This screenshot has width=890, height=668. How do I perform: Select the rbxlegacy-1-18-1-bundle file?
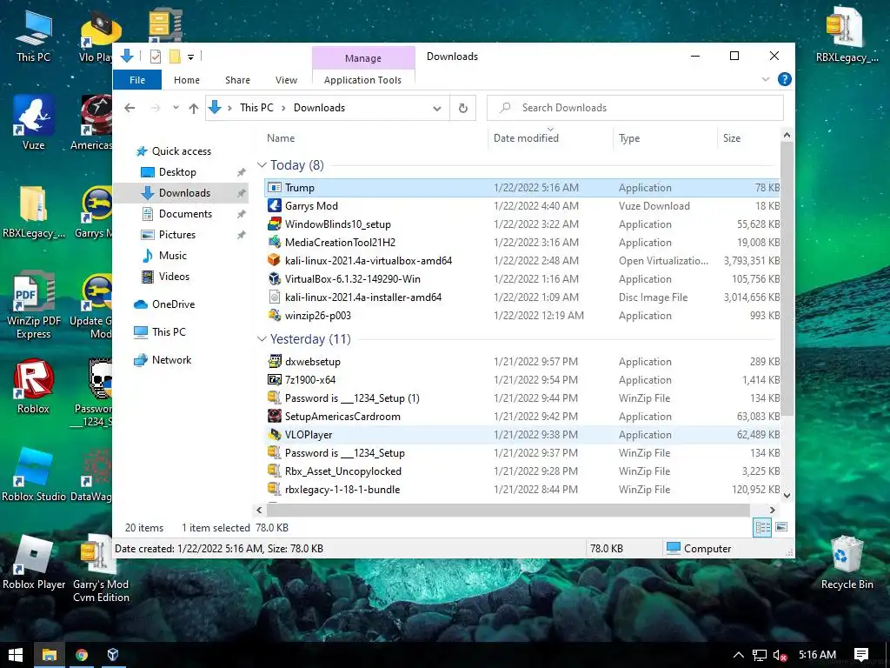(x=522, y=489)
